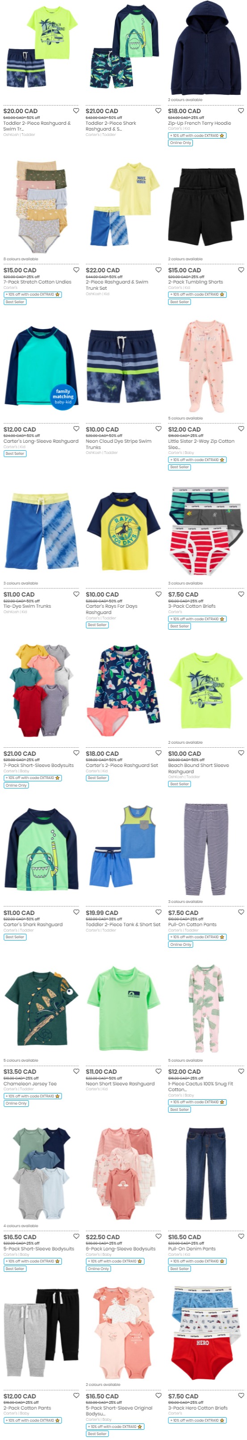247x1440 pixels.
Task: Select the Best Seller badge under Tumbling Shorts
Action: coord(180,302)
